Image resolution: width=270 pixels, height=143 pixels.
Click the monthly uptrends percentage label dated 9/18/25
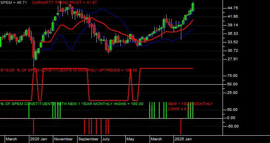[69, 70]
